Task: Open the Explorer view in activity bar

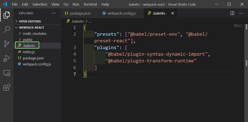Action: [x=7, y=15]
